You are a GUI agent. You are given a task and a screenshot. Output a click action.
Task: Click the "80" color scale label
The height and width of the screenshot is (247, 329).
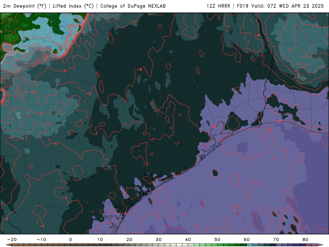click(306, 240)
